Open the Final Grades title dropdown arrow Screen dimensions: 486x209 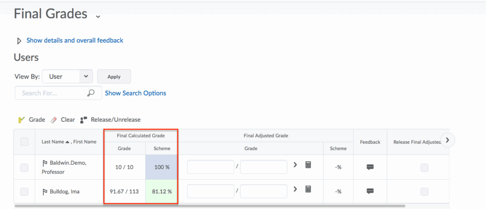tap(98, 17)
